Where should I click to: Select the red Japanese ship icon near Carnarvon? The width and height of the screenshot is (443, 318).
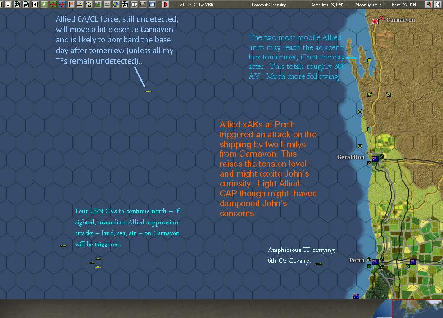click(x=382, y=18)
